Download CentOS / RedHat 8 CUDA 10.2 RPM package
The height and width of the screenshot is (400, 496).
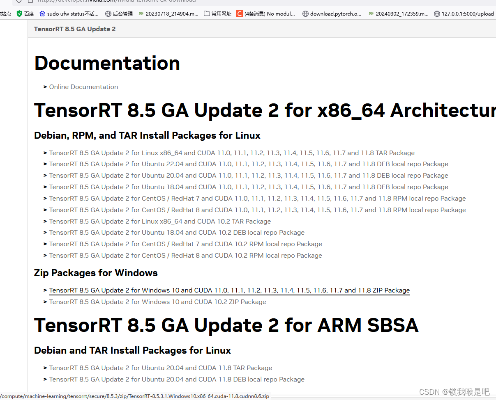pos(186,256)
